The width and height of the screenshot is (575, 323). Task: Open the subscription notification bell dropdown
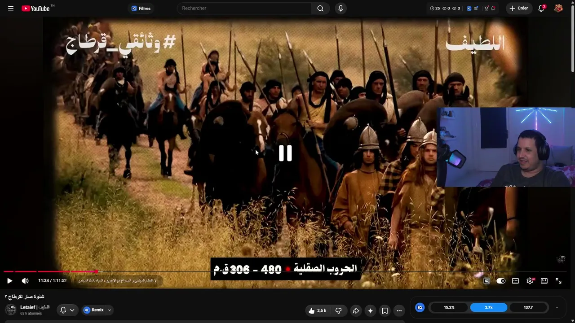[x=67, y=310]
